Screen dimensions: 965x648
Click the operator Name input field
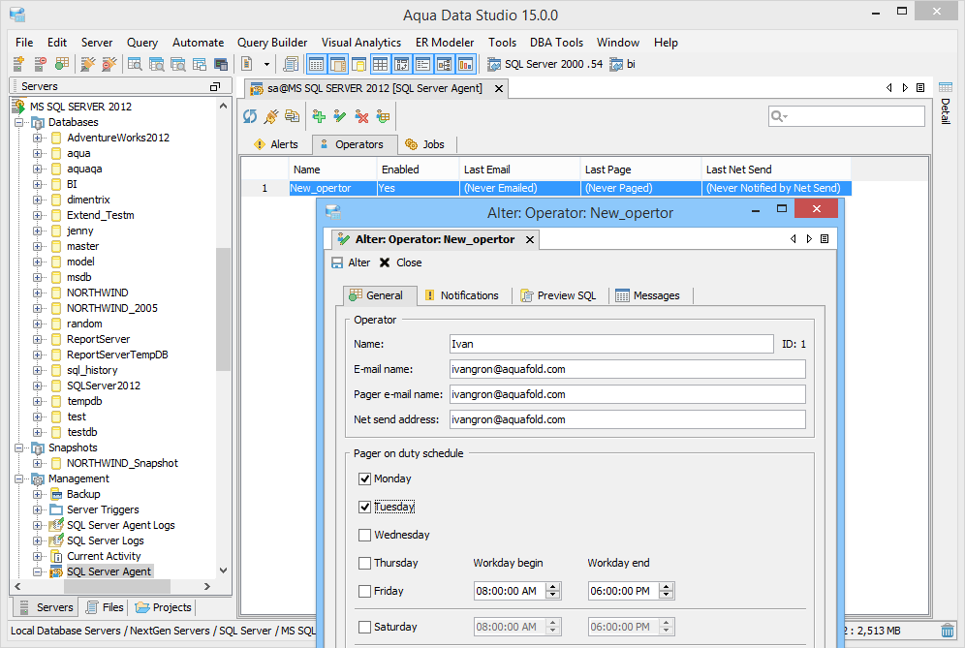(x=611, y=344)
